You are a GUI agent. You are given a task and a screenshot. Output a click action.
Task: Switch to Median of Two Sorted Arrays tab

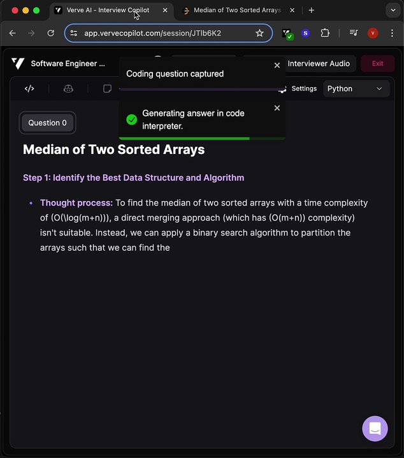(236, 10)
